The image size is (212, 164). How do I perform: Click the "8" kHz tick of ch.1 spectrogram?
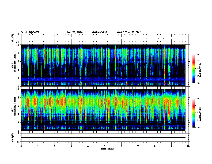[x=18, y=53]
